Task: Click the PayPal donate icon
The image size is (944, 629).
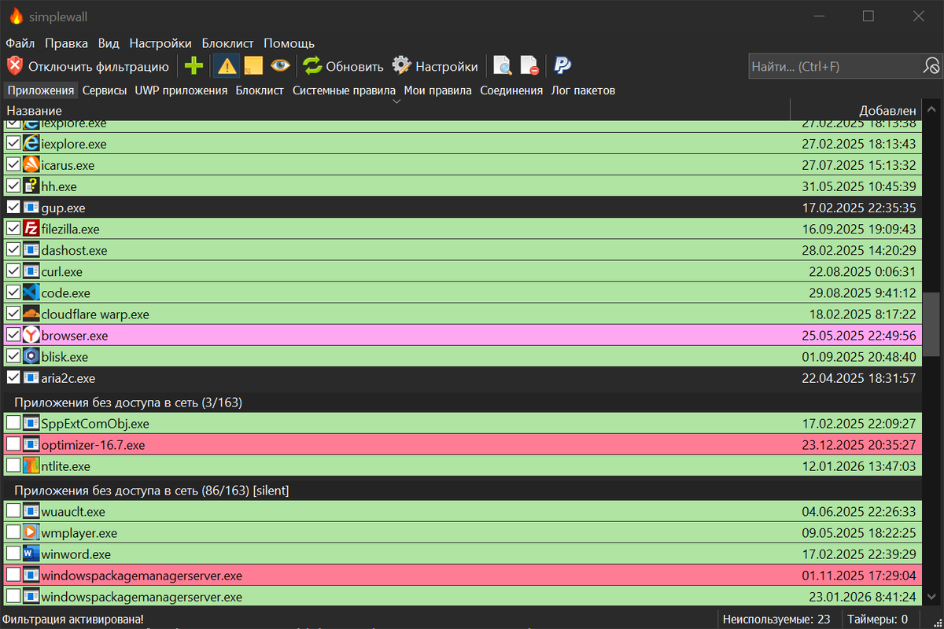Action: [x=562, y=66]
